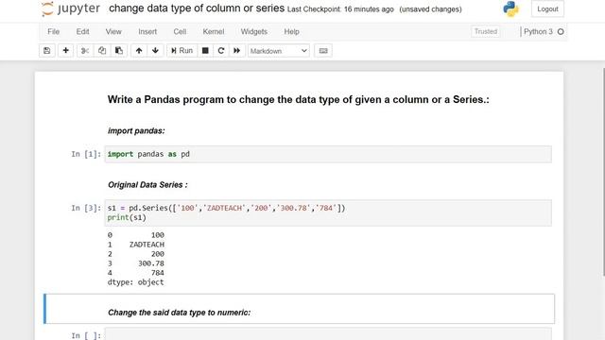Open the command palette keyboard icon
605x340 pixels.
click(323, 51)
